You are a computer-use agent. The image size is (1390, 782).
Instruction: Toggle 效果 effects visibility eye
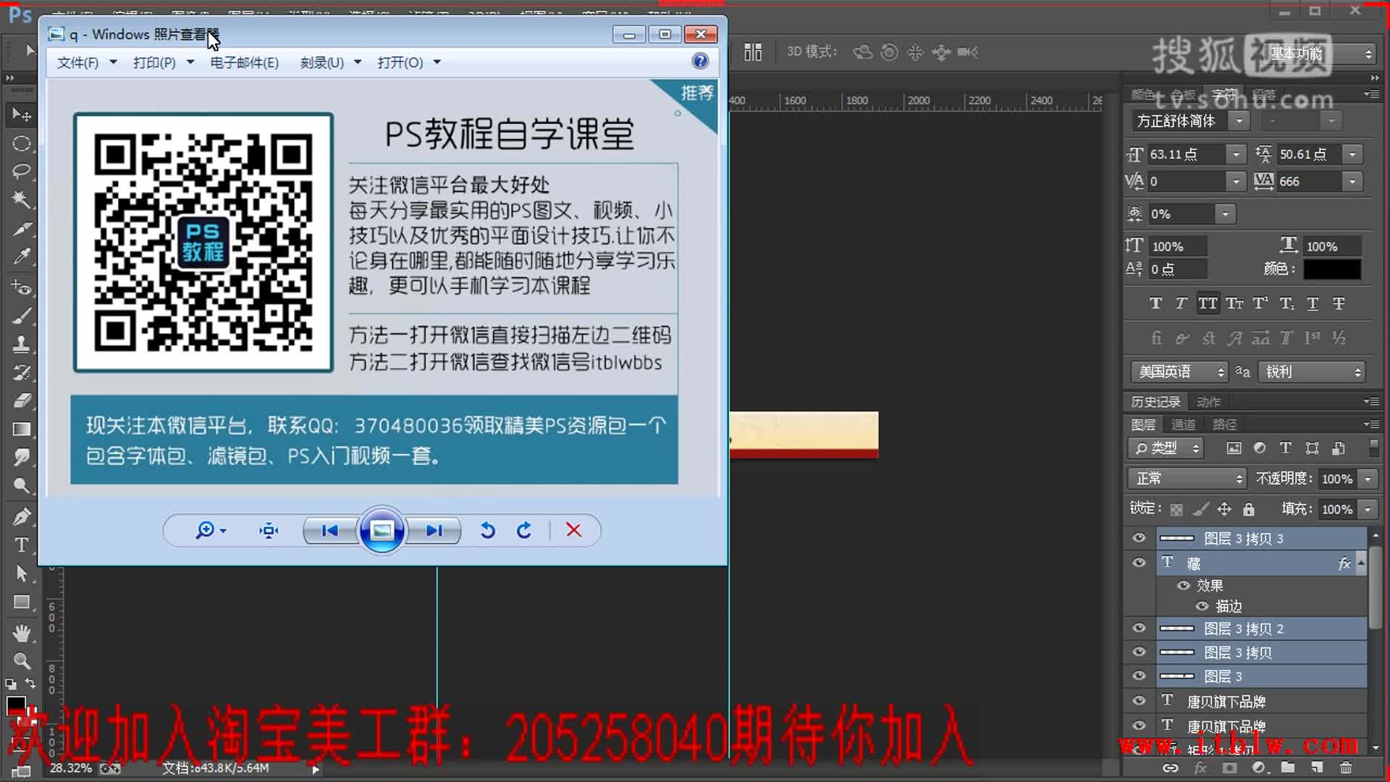click(1184, 585)
